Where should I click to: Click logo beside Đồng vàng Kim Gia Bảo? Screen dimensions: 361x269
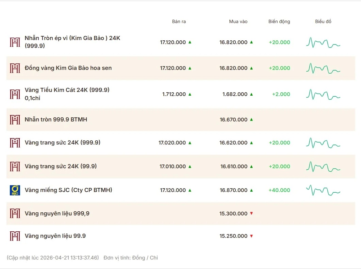(15, 68)
